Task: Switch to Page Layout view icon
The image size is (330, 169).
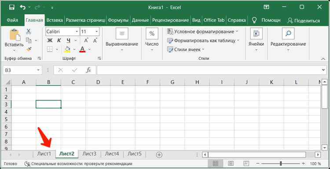Action: [x=231, y=163]
